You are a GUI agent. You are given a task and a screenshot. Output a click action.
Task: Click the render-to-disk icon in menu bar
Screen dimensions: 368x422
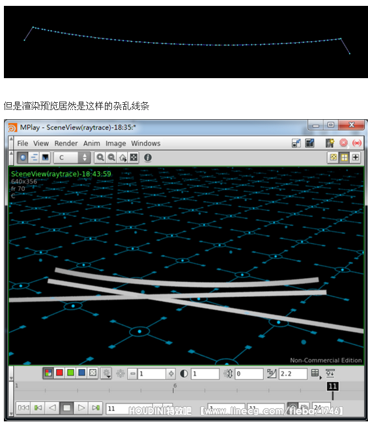(296, 143)
